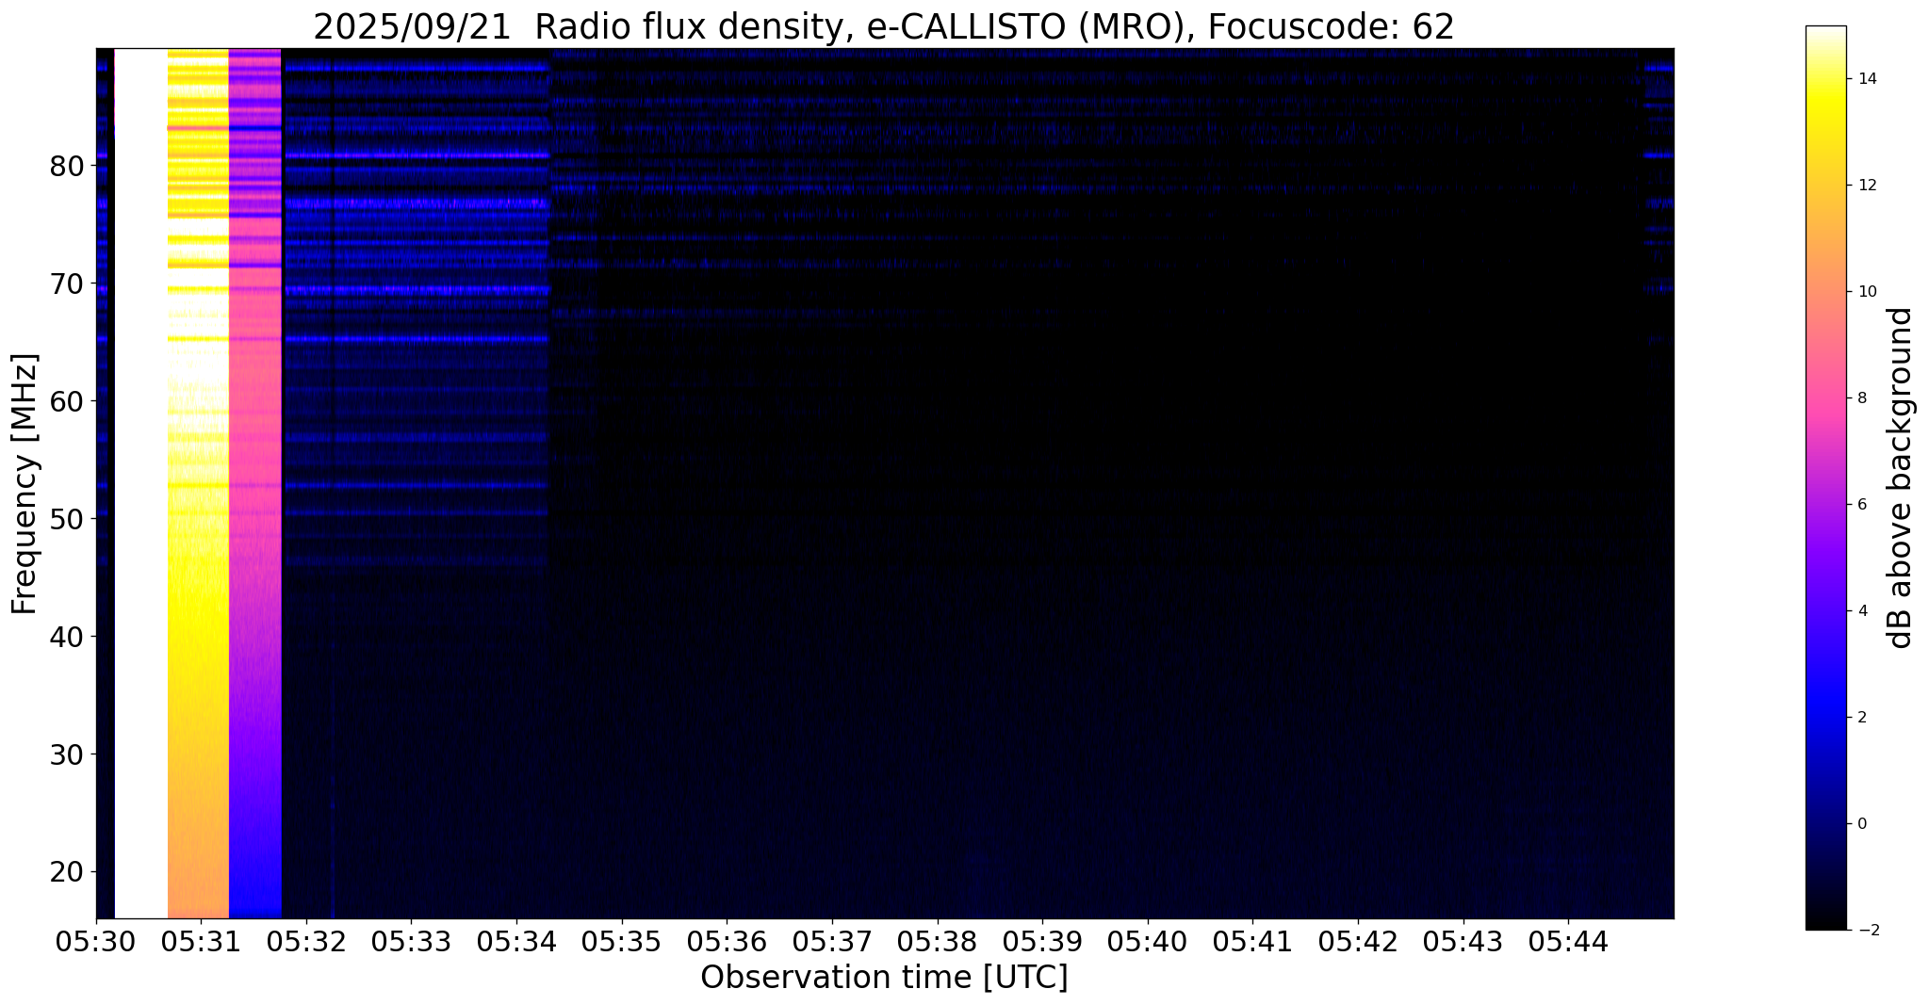Click the 60 MHz frequency tick label

(x=67, y=401)
